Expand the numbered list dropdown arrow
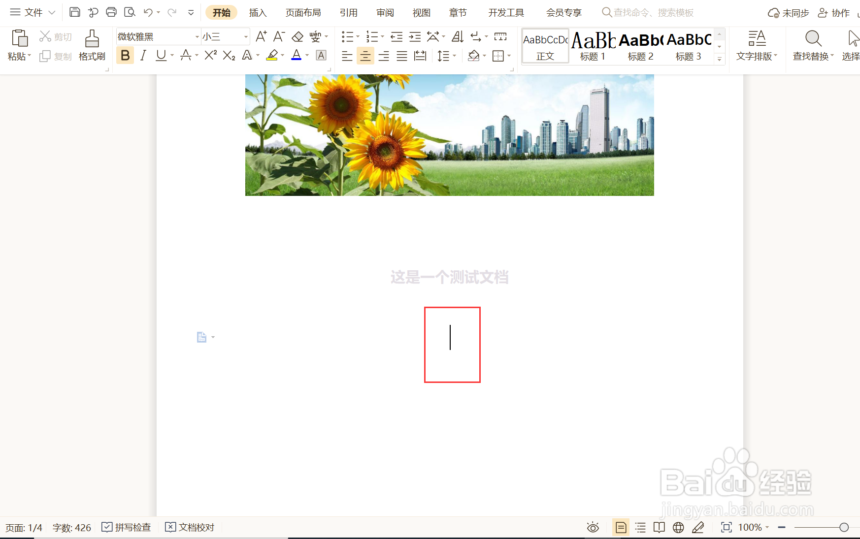This screenshot has height=539, width=860. pyautogui.click(x=383, y=36)
